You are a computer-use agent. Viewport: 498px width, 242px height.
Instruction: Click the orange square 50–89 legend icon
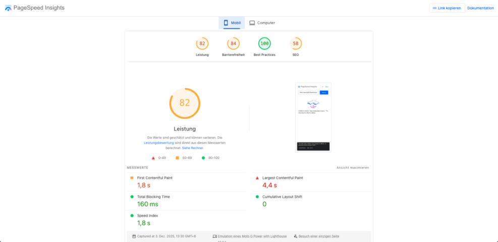coord(177,158)
